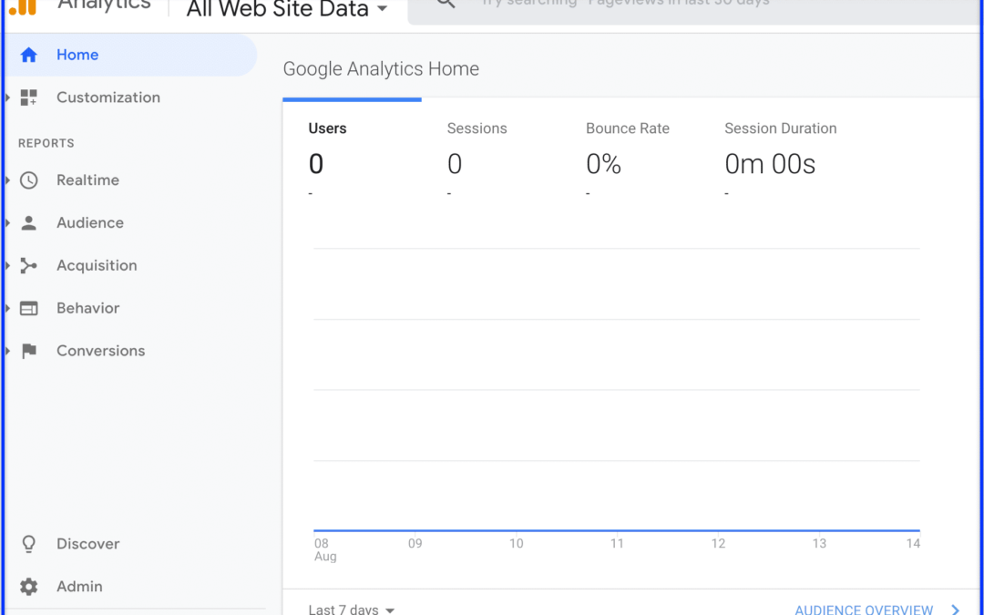The height and width of the screenshot is (615, 984).
Task: Expand the Realtime reports arrow
Action: [x=7, y=180]
